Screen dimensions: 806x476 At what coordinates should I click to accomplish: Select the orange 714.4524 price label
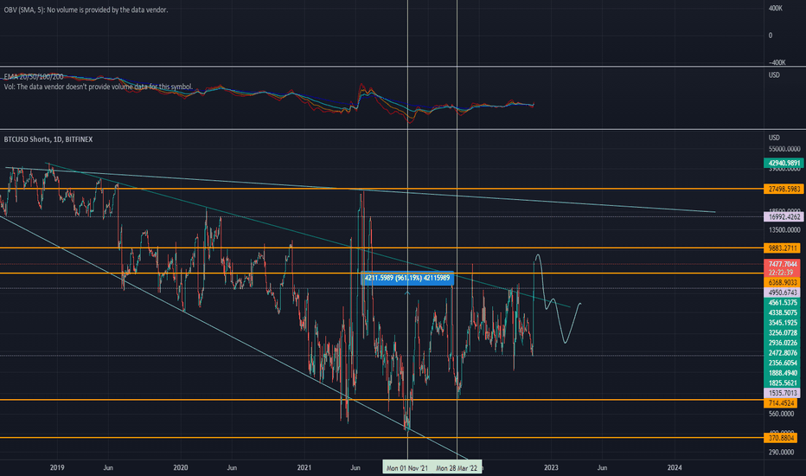[781, 403]
